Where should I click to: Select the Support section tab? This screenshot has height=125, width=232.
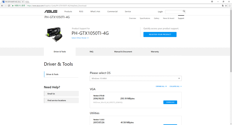(x=181, y=18)
